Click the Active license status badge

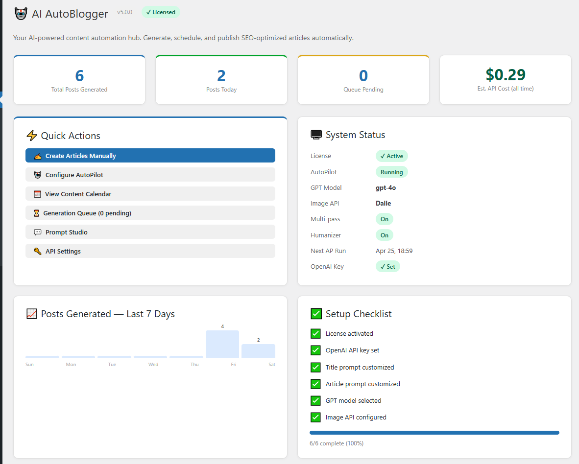pos(392,156)
